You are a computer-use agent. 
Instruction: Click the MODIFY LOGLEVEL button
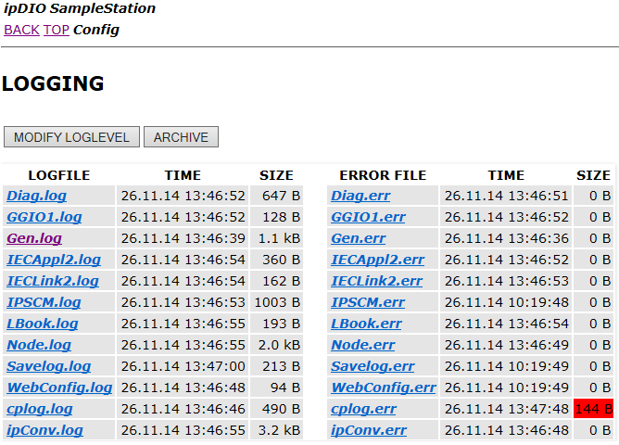coord(71,137)
